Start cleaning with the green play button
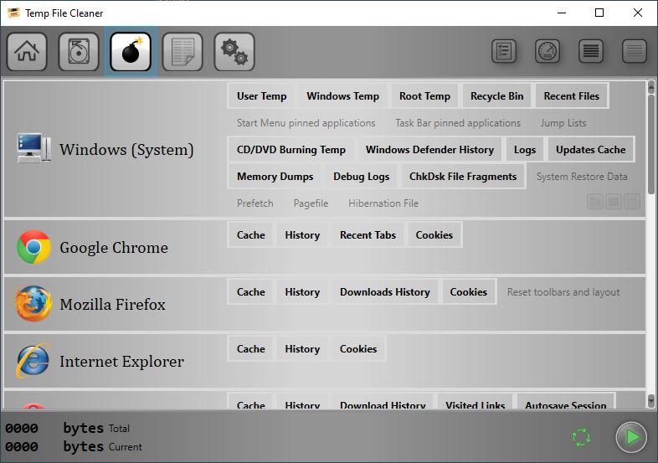Viewport: 658px width, 463px height. point(631,437)
